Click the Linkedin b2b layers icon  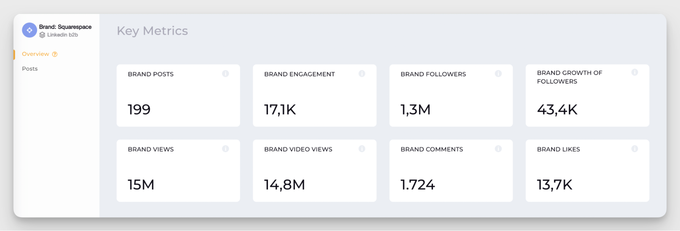42,35
